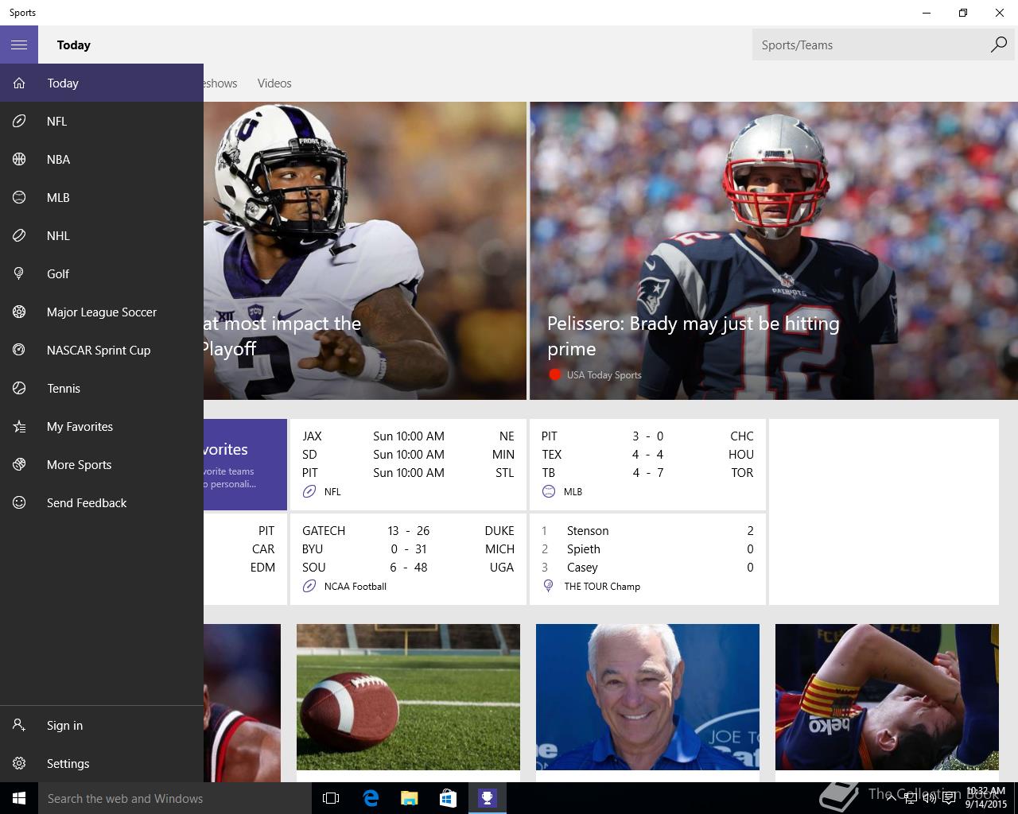Open THE TOUR Champ leaderboard label
Screen dimensions: 1018x814
pyautogui.click(x=602, y=586)
